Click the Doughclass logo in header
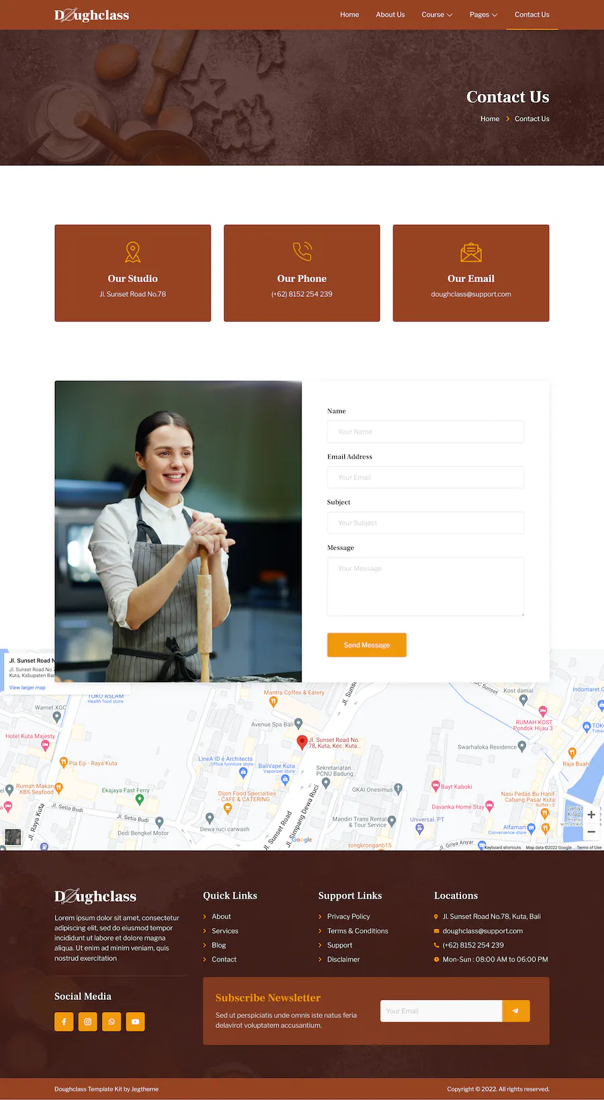 pyautogui.click(x=91, y=15)
